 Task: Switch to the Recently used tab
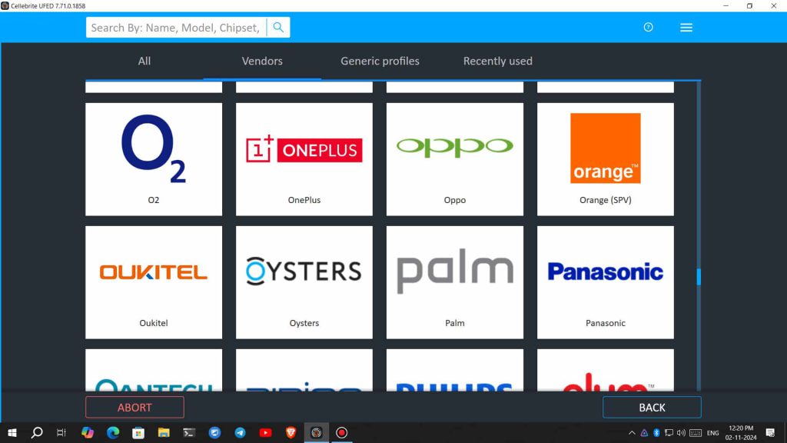click(x=497, y=61)
